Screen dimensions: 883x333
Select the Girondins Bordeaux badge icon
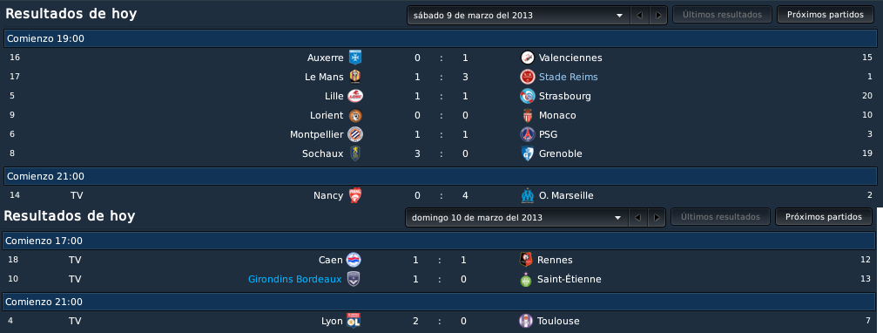(x=353, y=279)
